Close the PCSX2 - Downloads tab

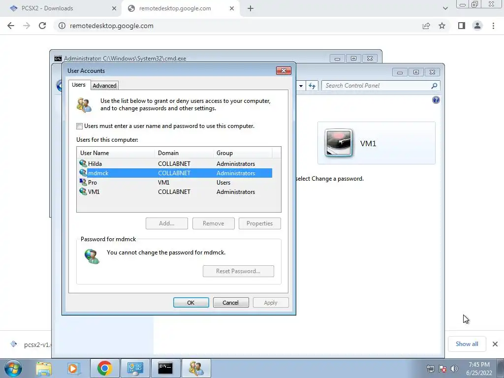[x=114, y=8]
